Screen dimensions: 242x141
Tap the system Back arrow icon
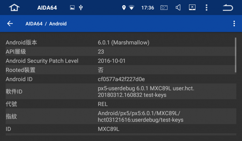(x=228, y=7)
